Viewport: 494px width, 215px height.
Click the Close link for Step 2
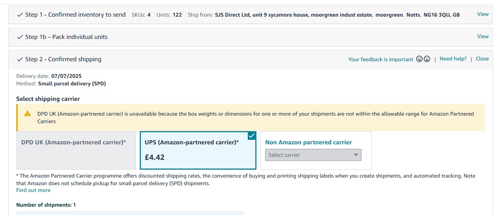(482, 59)
